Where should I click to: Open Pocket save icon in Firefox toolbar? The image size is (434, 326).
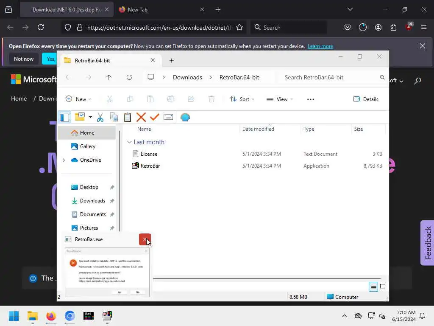[348, 27]
